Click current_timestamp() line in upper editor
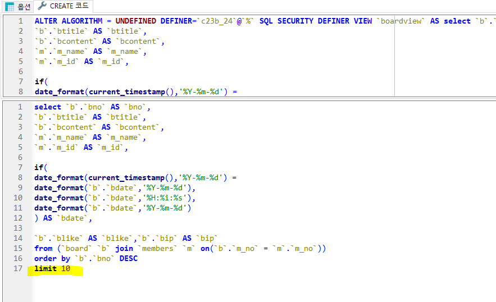This screenshot has height=302, width=496. [136, 91]
